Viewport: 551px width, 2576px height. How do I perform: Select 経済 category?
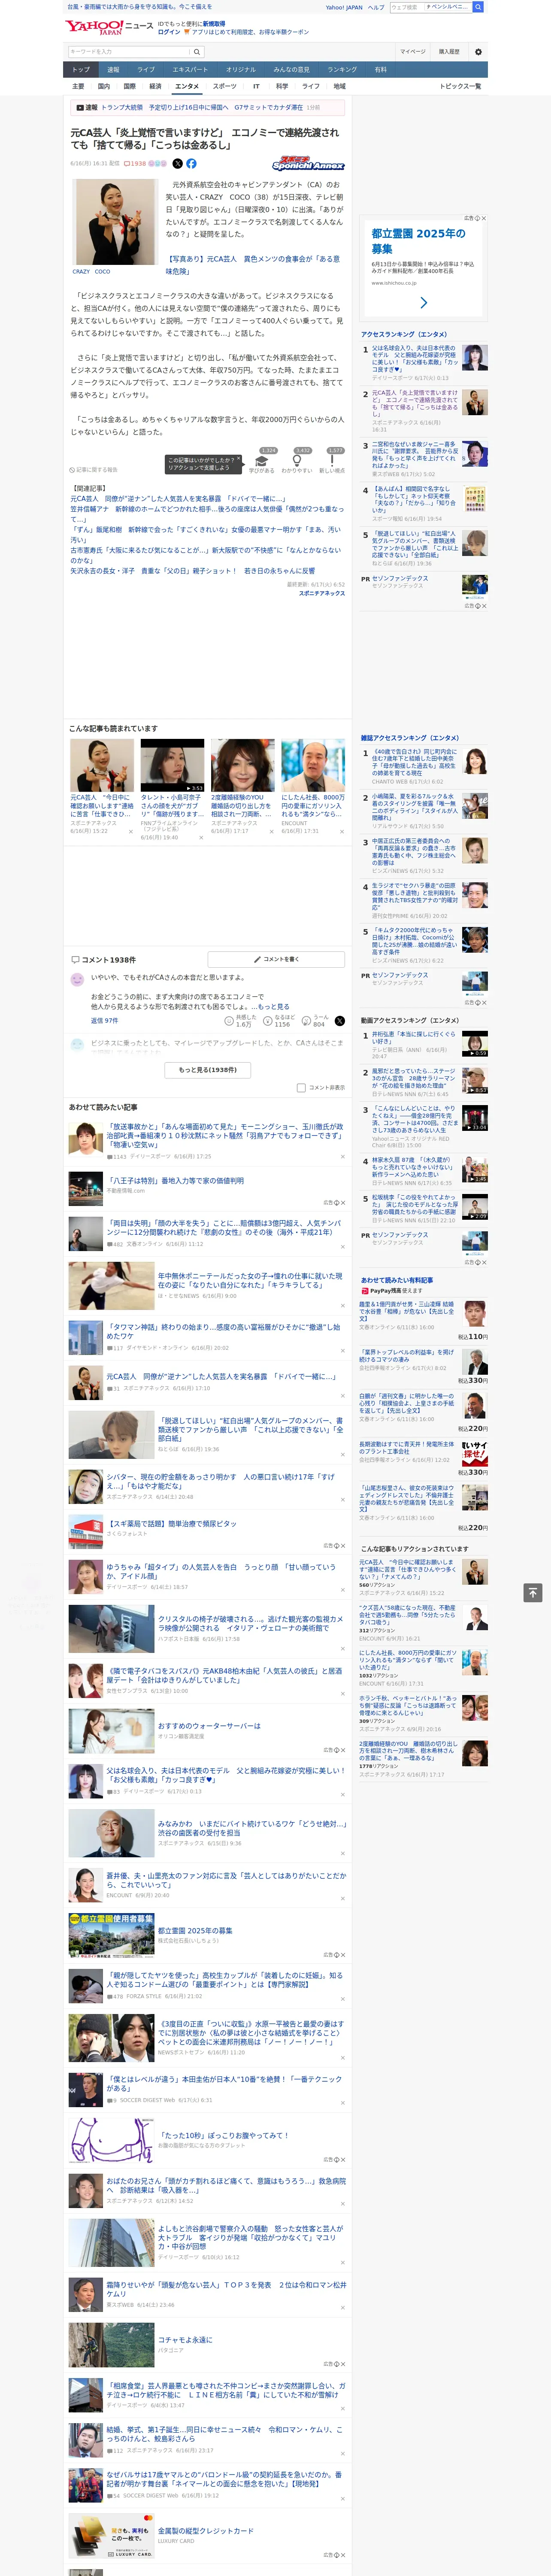click(155, 86)
